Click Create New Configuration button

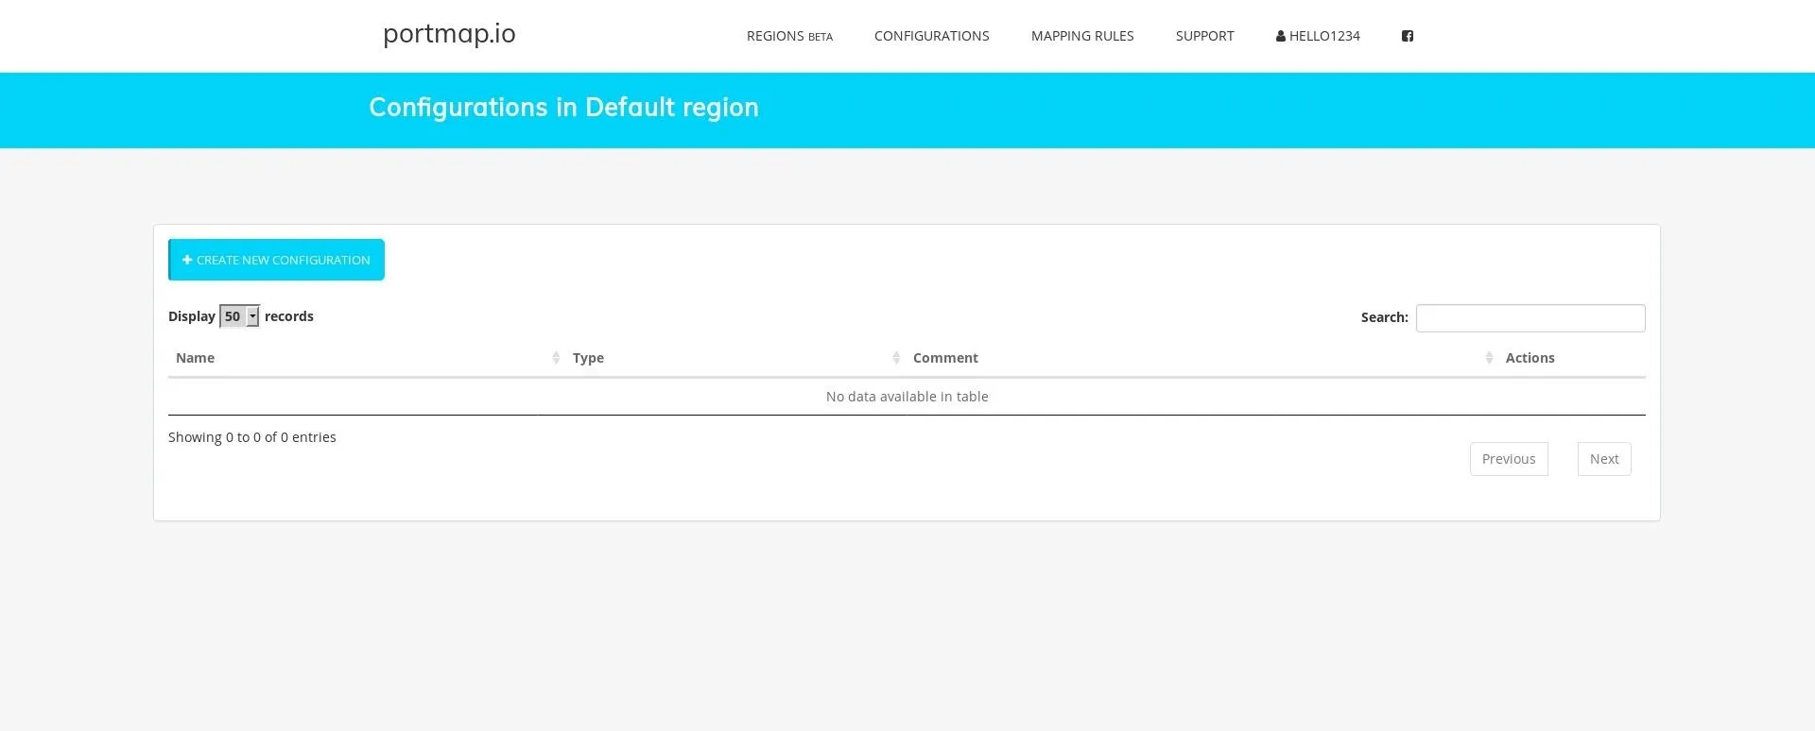pos(276,260)
